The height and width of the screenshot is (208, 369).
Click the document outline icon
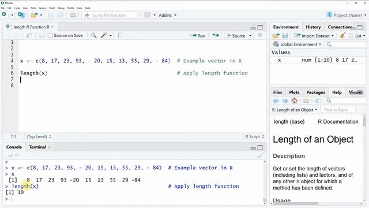point(259,35)
